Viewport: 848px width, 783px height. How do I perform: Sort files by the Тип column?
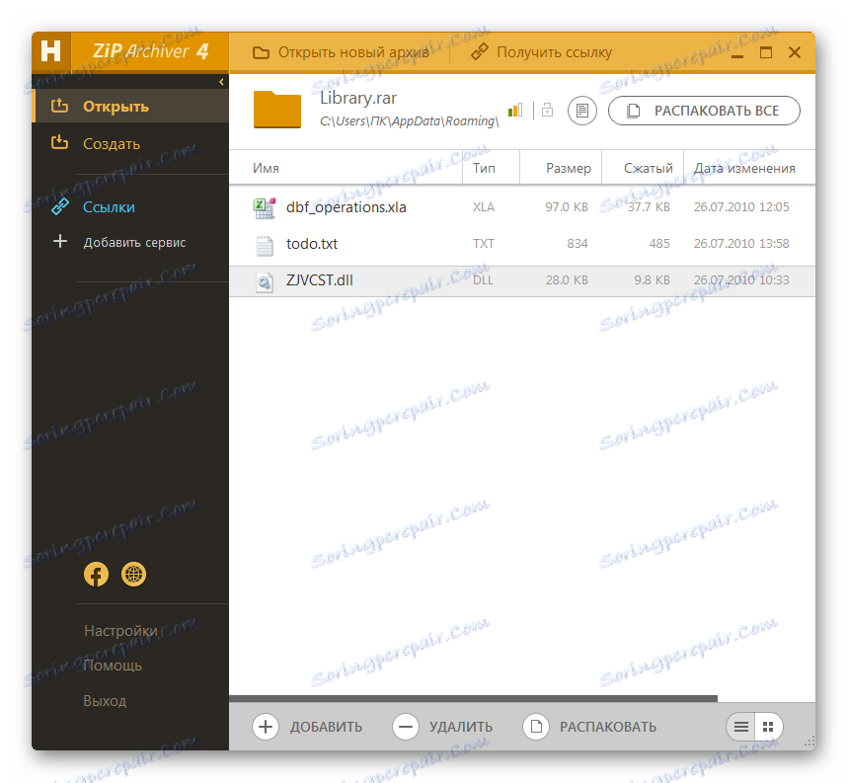(491, 168)
